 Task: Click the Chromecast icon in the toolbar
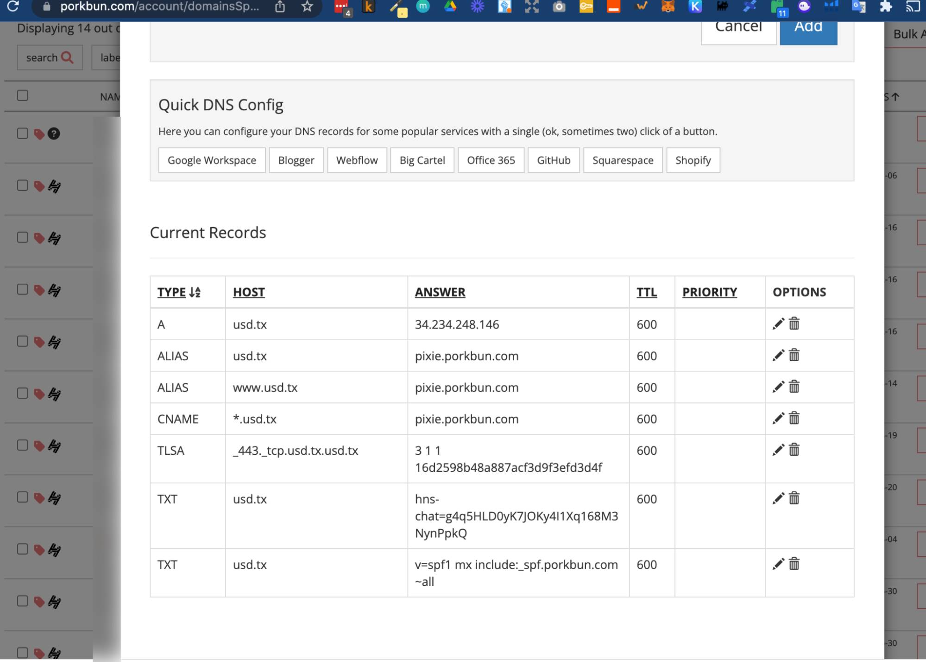click(x=911, y=6)
